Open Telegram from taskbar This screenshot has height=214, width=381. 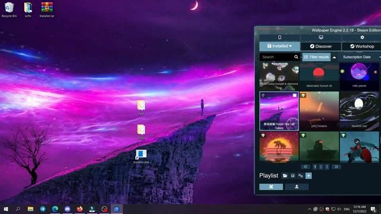pyautogui.click(x=43, y=209)
